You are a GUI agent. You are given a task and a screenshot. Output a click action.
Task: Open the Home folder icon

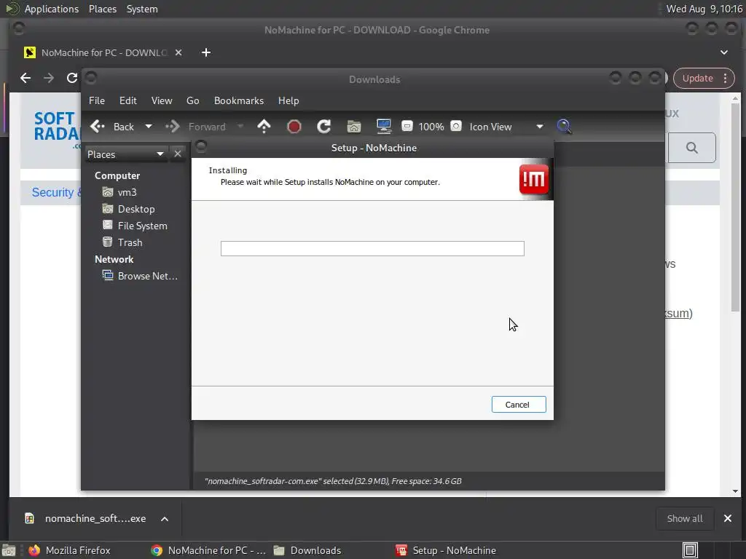pyautogui.click(x=353, y=127)
